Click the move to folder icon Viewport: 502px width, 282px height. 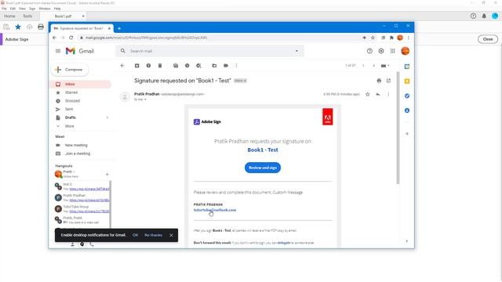[x=214, y=66]
